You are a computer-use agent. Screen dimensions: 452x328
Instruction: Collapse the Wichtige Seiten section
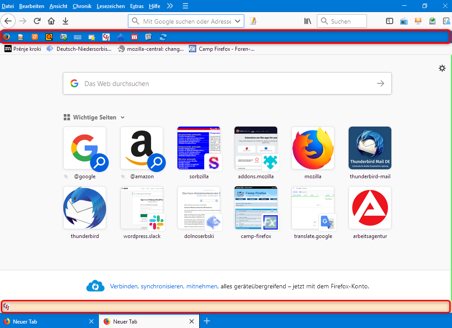[123, 117]
